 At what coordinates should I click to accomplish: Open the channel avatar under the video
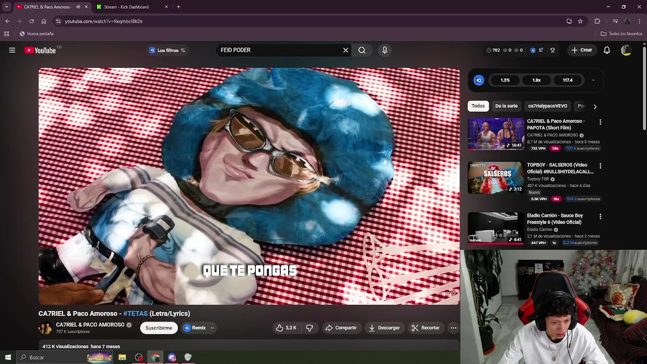coord(45,328)
